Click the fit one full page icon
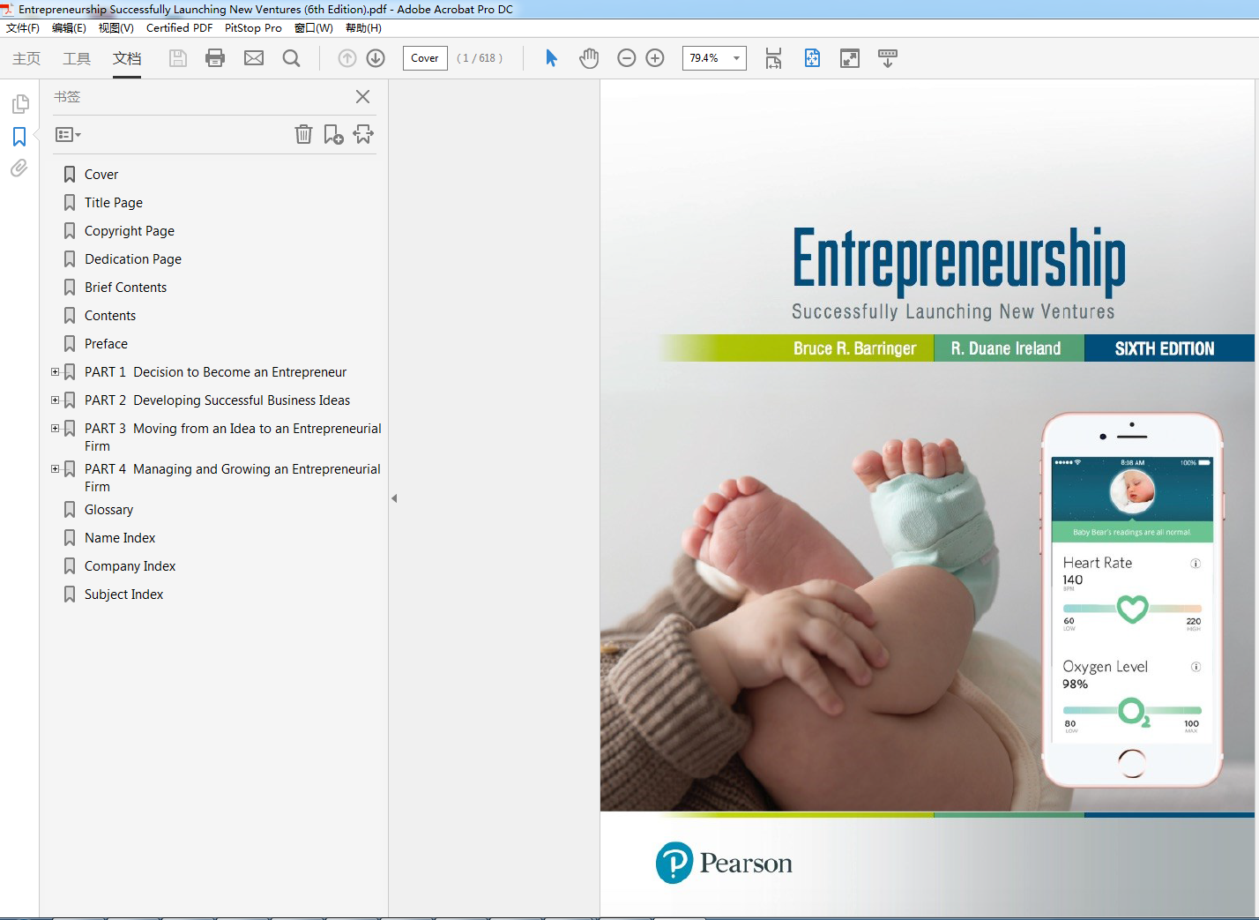1259x920 pixels. click(x=812, y=58)
